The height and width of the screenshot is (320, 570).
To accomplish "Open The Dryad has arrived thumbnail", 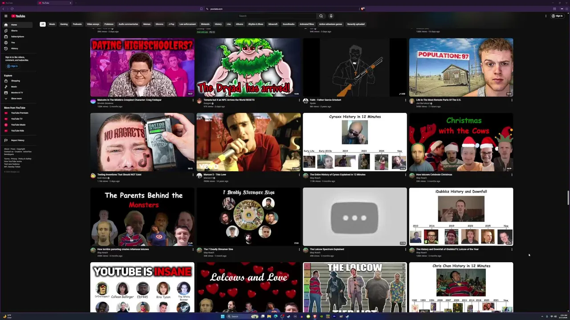I will 248,68.
